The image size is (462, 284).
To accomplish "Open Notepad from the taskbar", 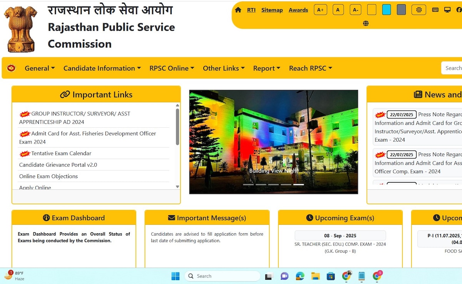I will pyautogui.click(x=362, y=276).
